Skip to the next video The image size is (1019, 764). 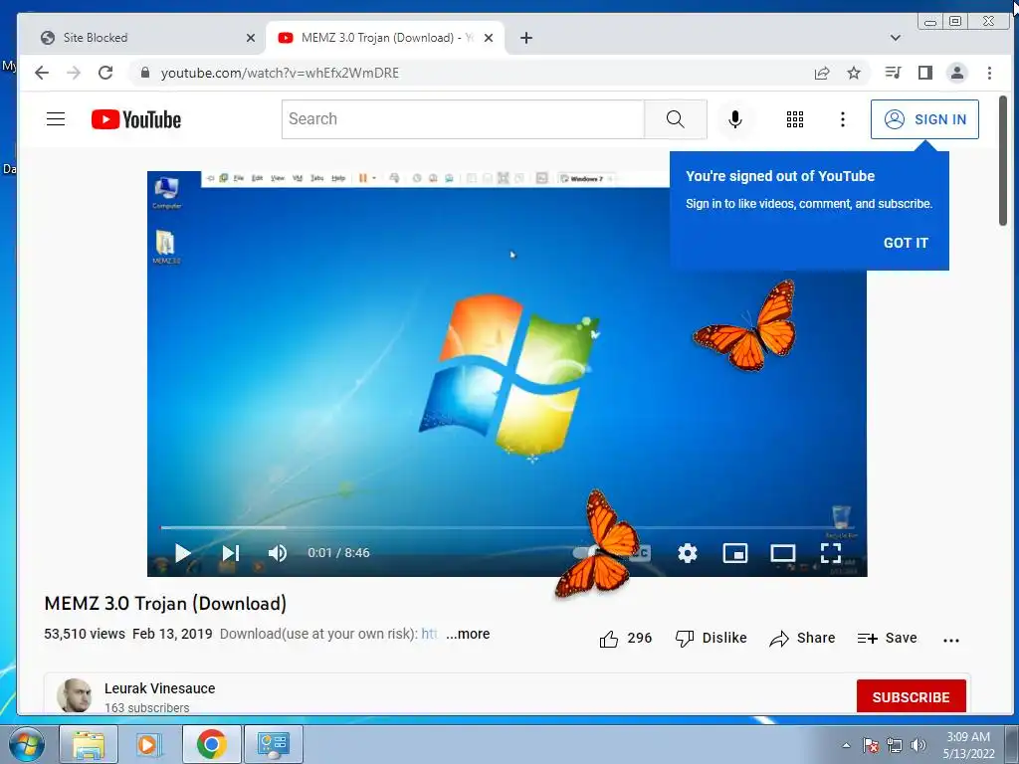[231, 553]
